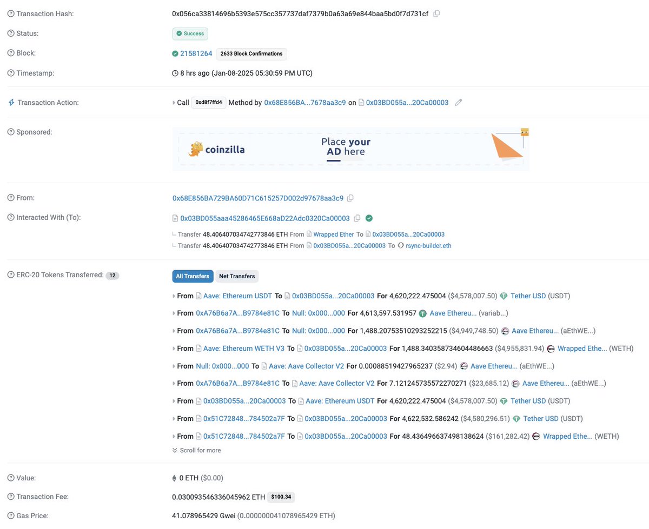Image resolution: width=649 pixels, height=529 pixels.
Task: Click the green verified checkmark beside contract address
Action: 369,218
